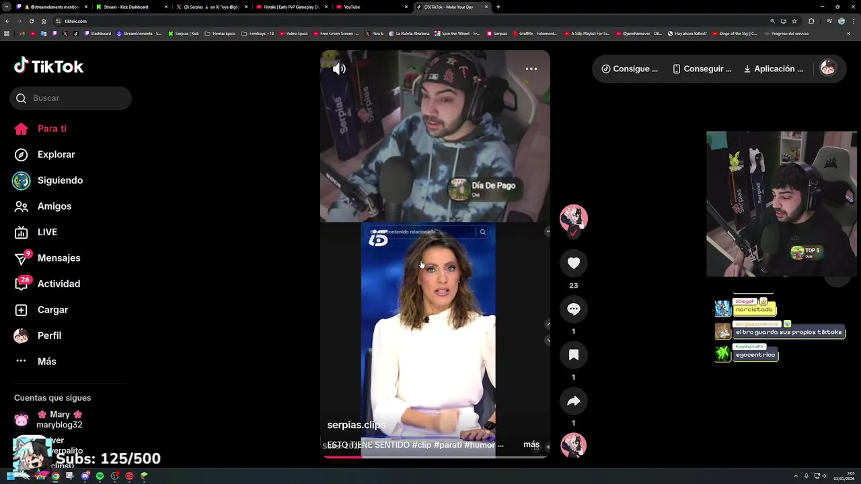The width and height of the screenshot is (861, 484).
Task: Open the Dashboard bookmark
Action: pos(98,34)
